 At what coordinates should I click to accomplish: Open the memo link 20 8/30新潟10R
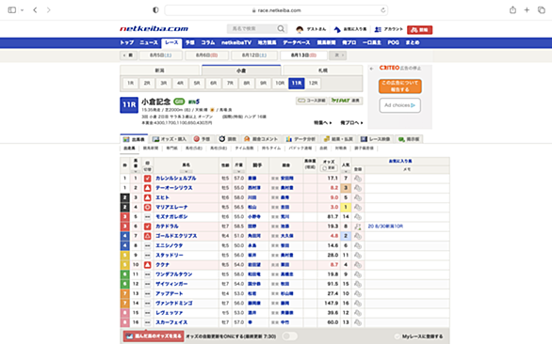coord(385,227)
